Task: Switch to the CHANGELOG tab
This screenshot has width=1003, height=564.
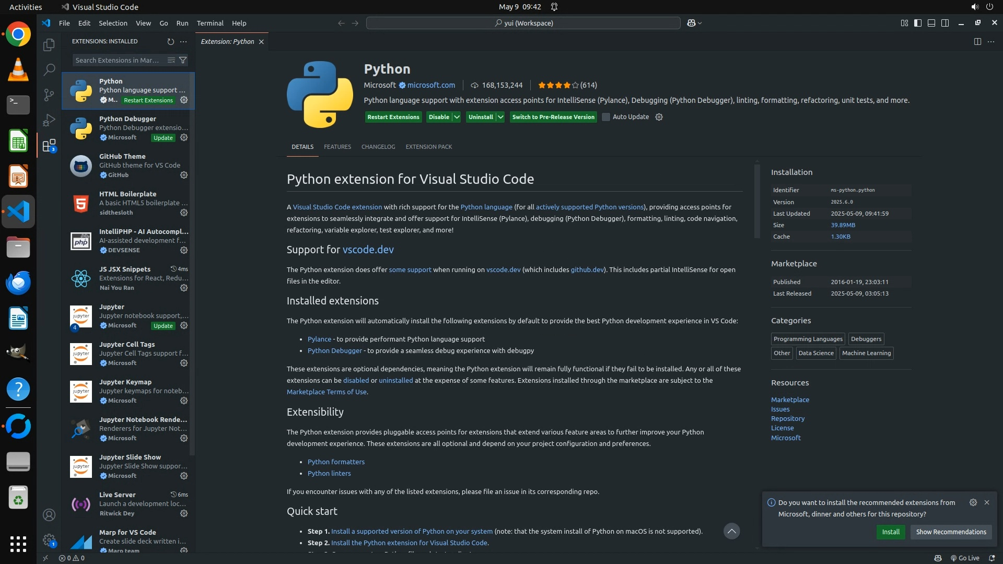Action: (378, 147)
